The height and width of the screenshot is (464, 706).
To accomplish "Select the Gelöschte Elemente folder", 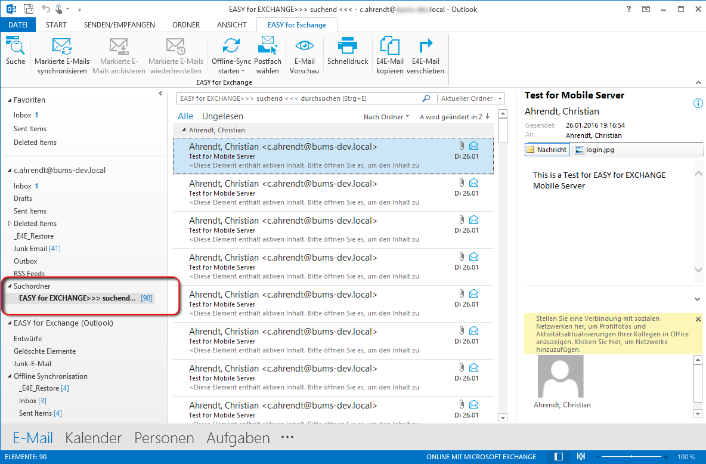I will point(45,351).
